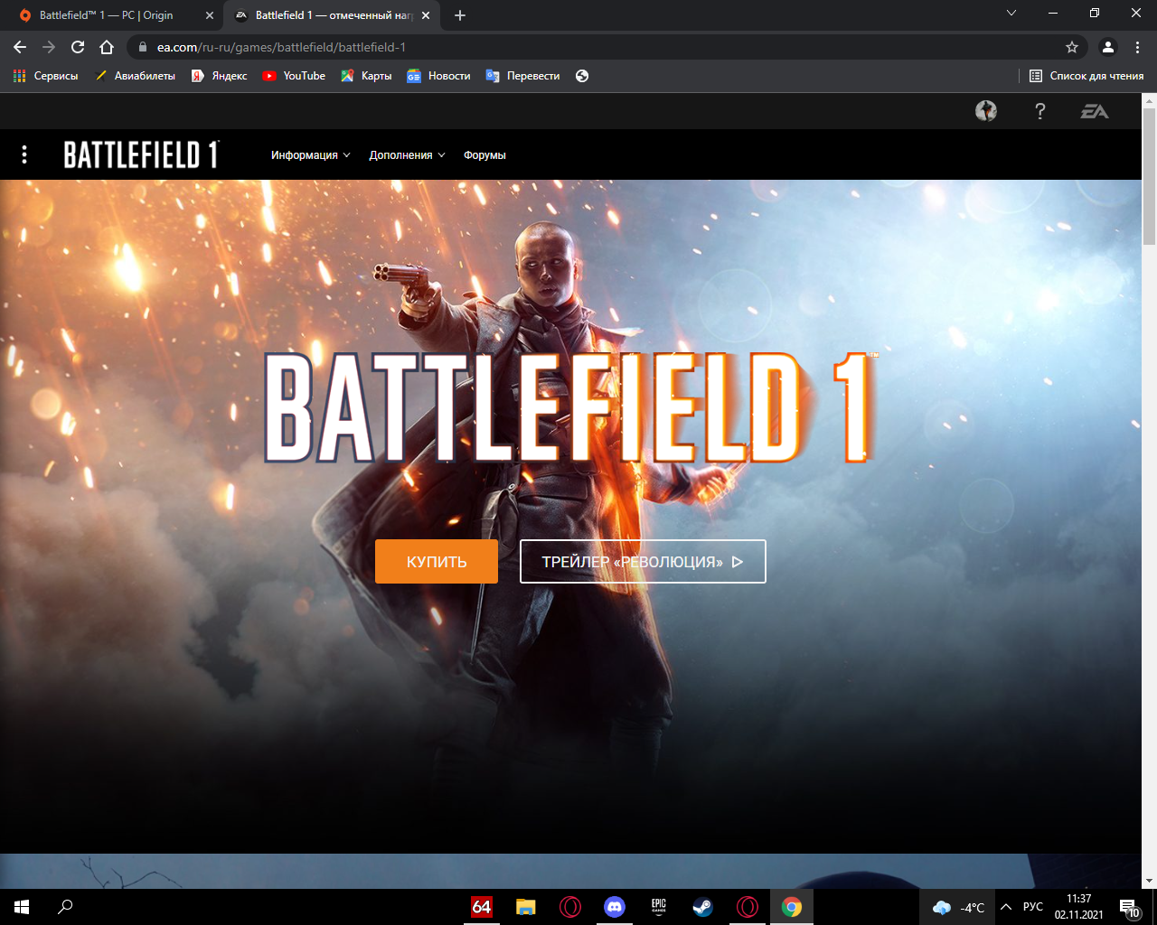Open the Chrome three-dot menu
The height and width of the screenshot is (925, 1157).
click(x=1138, y=47)
